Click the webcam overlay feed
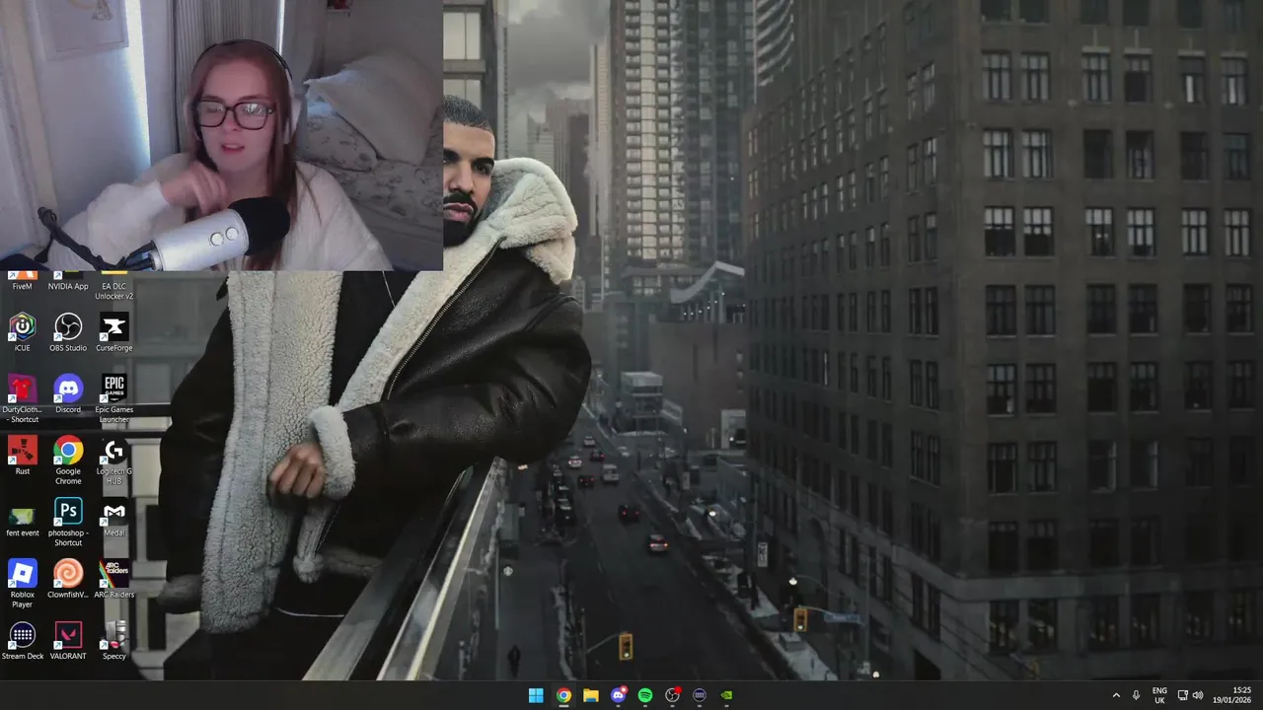Screen dimensions: 1263x710 tap(221, 135)
